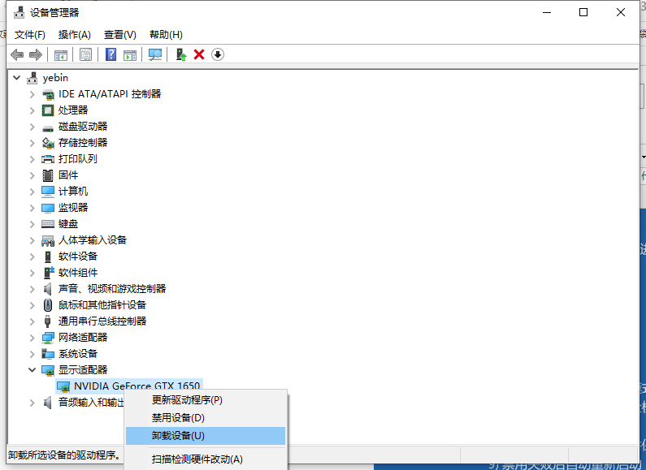
Task: Expand the IDE ATA/ATAPI 控制器 node
Action: coord(33,94)
